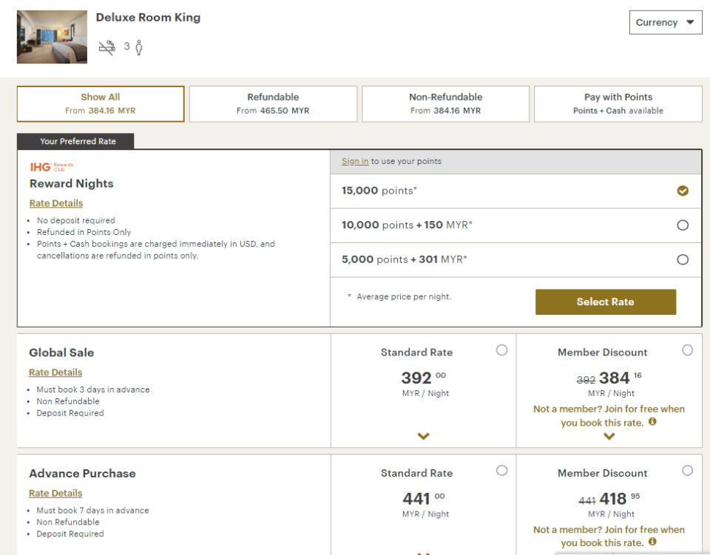Image resolution: width=710 pixels, height=555 pixels.
Task: Select the 15,000 points reward option
Action: (x=683, y=191)
